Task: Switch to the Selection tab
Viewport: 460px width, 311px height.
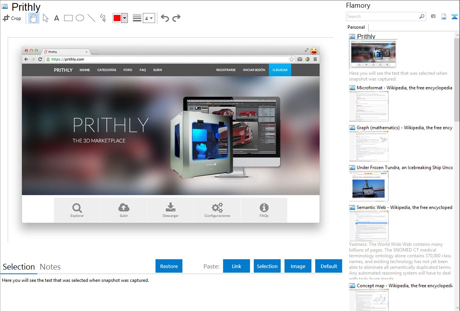Action: coord(19,267)
